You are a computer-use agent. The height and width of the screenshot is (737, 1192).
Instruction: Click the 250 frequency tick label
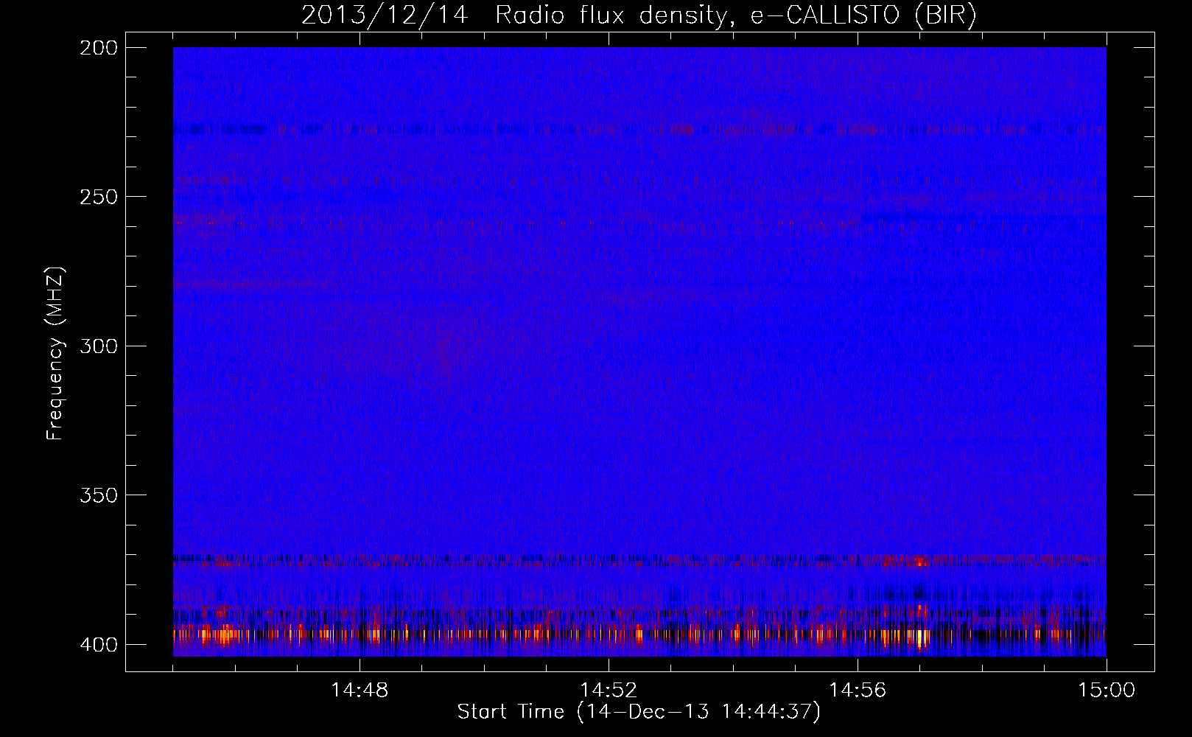tap(98, 197)
